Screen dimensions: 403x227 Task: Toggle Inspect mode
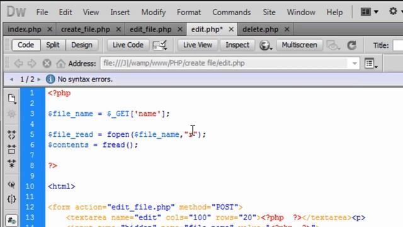(237, 45)
